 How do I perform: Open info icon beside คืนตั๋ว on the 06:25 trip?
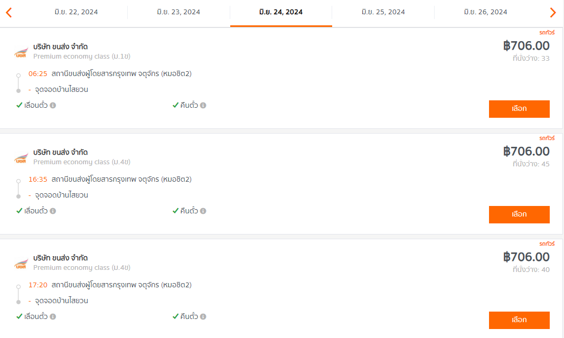point(203,105)
